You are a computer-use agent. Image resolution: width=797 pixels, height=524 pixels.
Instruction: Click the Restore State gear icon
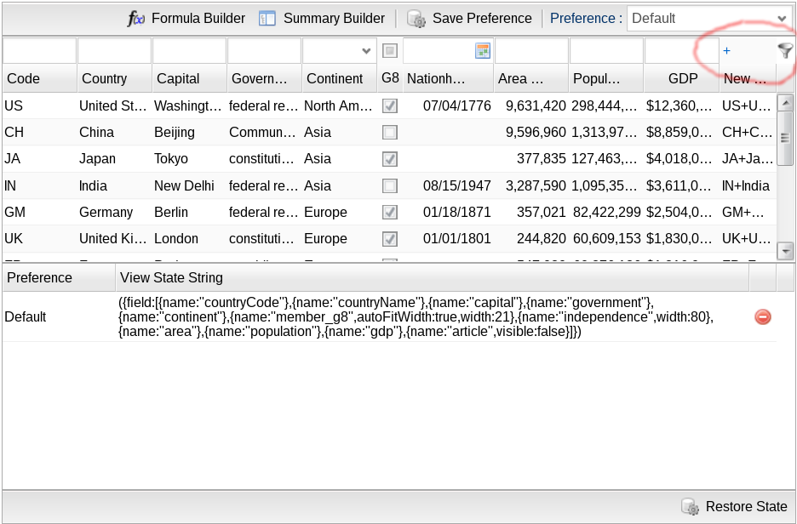coord(690,507)
